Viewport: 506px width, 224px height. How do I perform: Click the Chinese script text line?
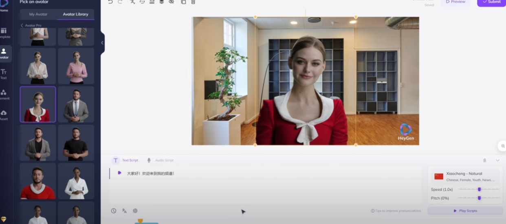click(x=150, y=173)
